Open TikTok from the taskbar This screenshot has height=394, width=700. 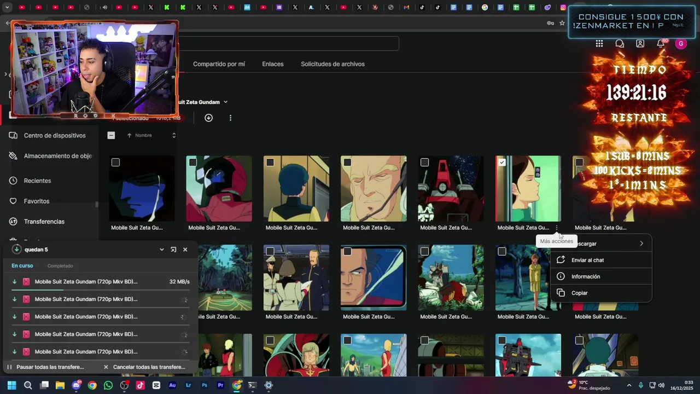(140, 385)
